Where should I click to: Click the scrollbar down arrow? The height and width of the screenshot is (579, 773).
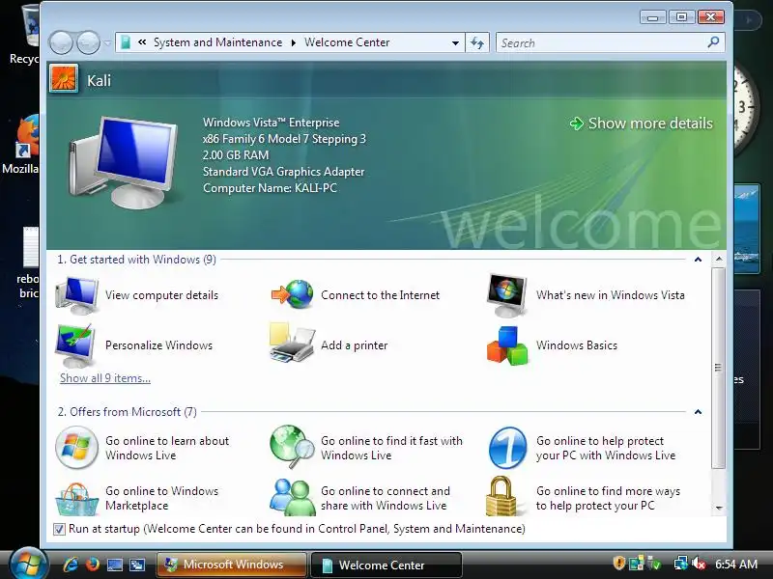(x=719, y=508)
